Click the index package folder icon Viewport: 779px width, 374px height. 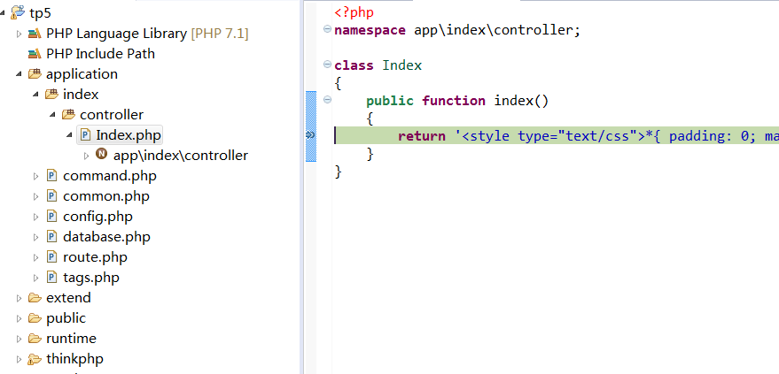click(x=51, y=94)
